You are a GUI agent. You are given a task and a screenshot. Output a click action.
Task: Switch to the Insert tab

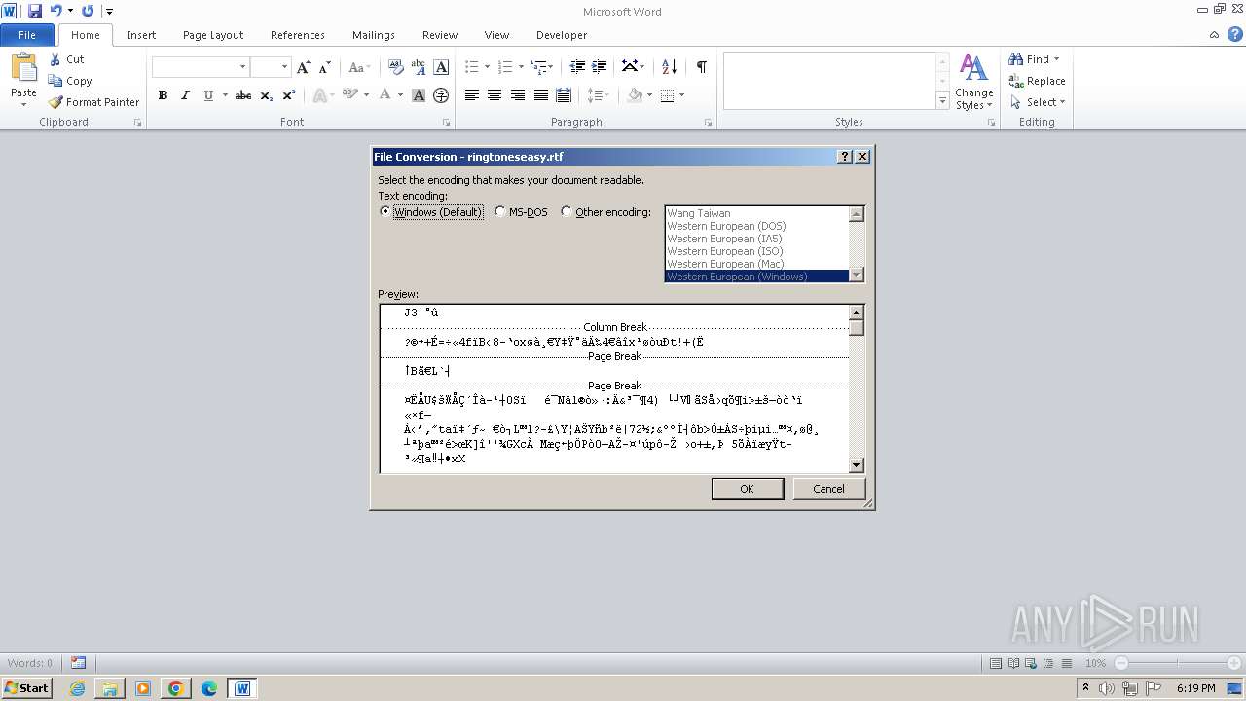point(141,35)
